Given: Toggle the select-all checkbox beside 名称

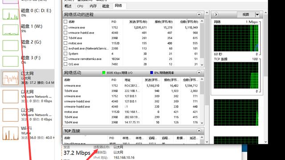Looking at the screenshot, I should pos(65,22).
